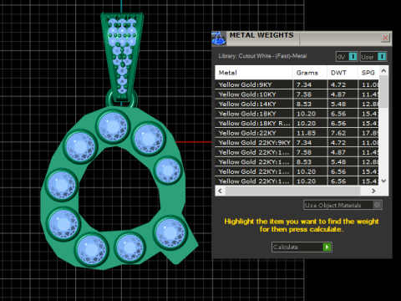
Task: Click the horizontal scrollbar right arrow
Action: point(373,191)
